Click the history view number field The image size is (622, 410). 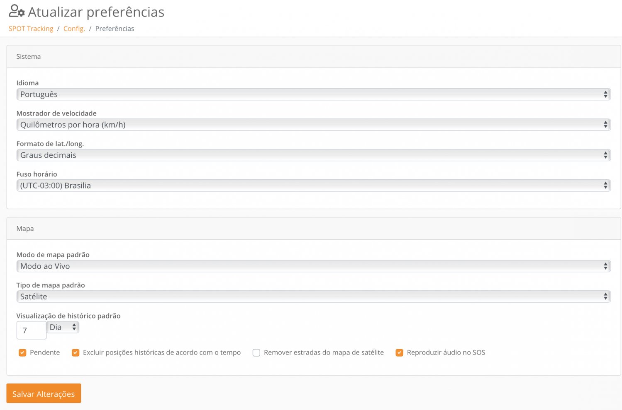[31, 330]
